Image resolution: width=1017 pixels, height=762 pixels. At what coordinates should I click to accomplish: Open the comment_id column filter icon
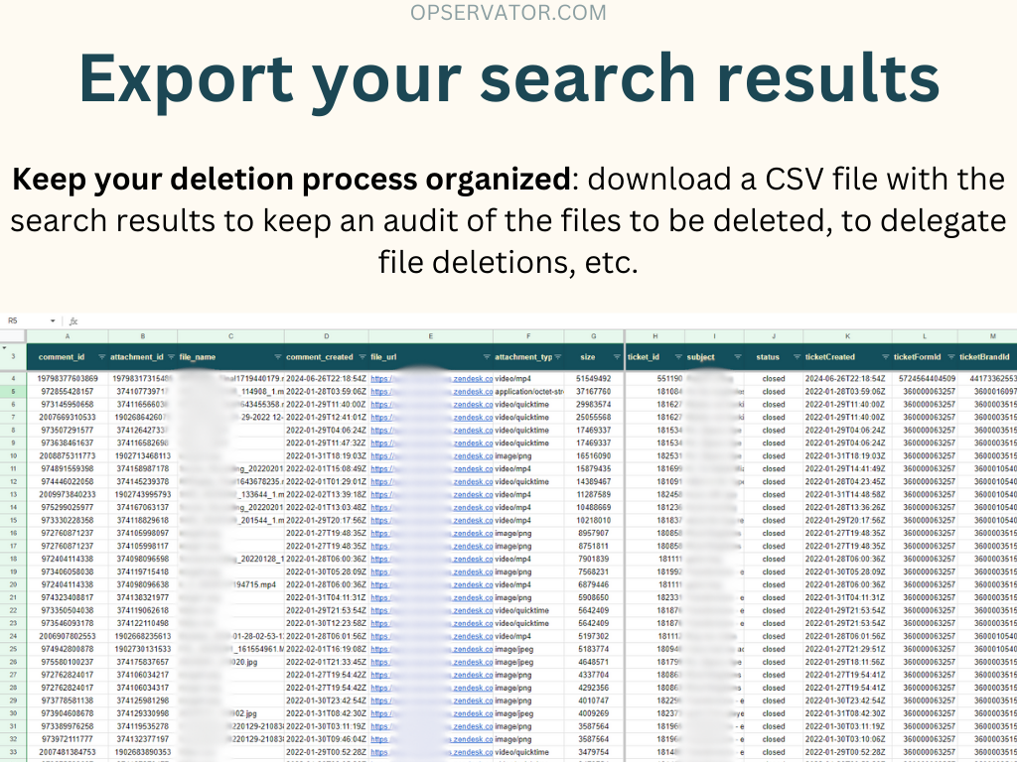click(99, 357)
